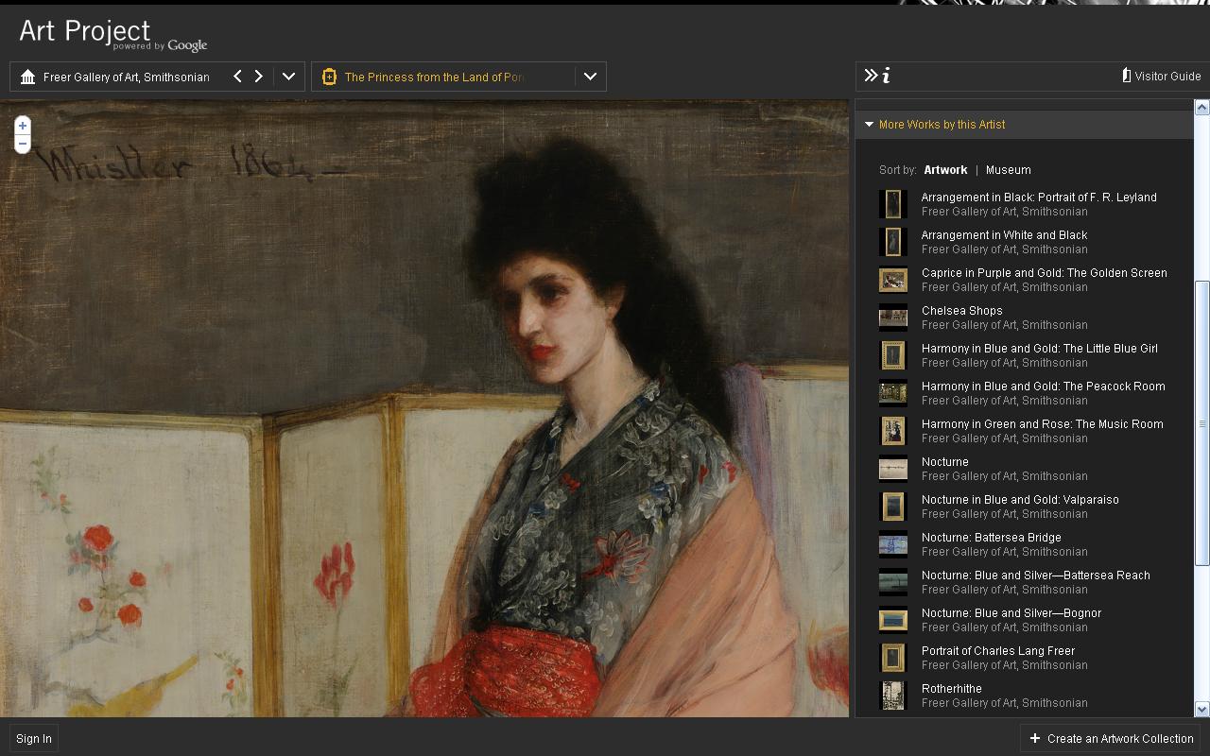Open the Charles Lang Freer portrait thumbnail
The height and width of the screenshot is (756, 1210).
coord(892,658)
